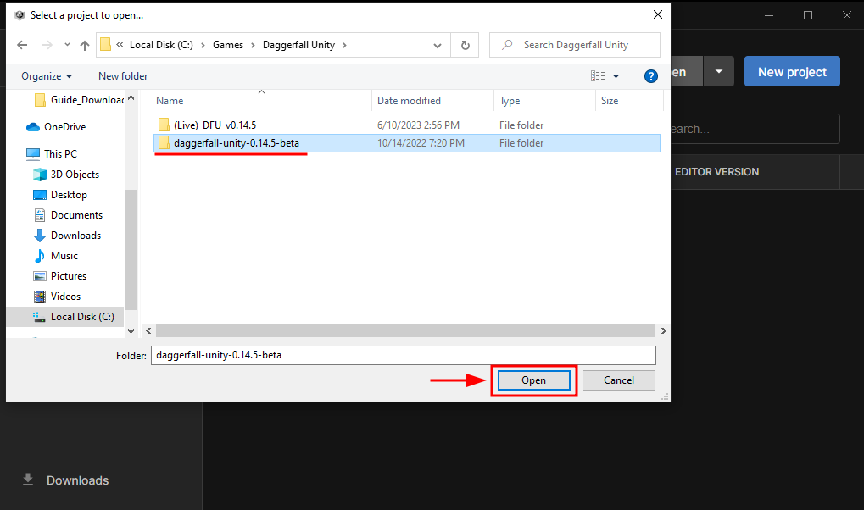
Task: Click the daggerfall-unity-0.14.5-beta folder icon
Action: pyautogui.click(x=164, y=143)
